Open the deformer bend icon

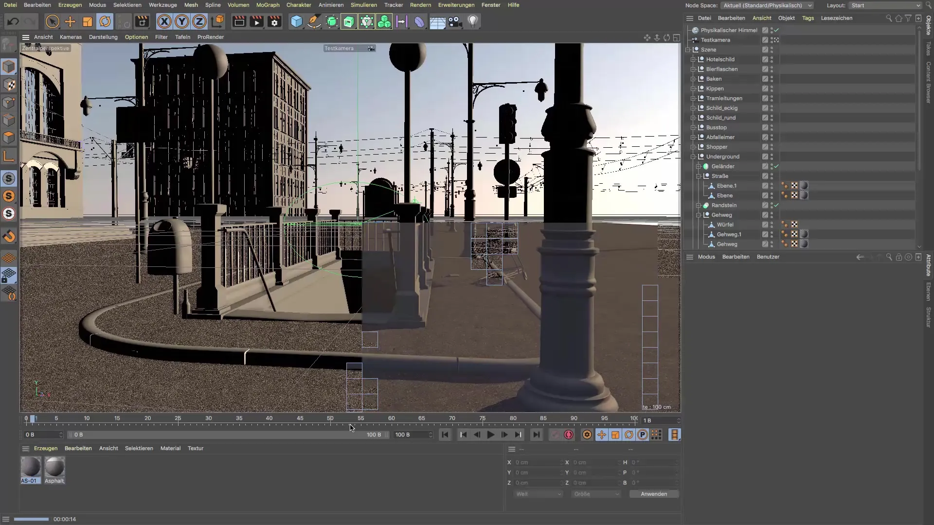tap(419, 21)
